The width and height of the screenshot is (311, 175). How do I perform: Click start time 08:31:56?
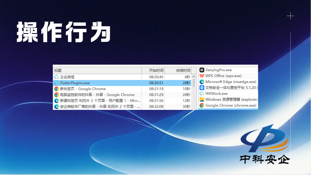(156, 101)
